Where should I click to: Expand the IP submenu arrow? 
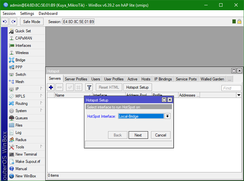point(41,88)
